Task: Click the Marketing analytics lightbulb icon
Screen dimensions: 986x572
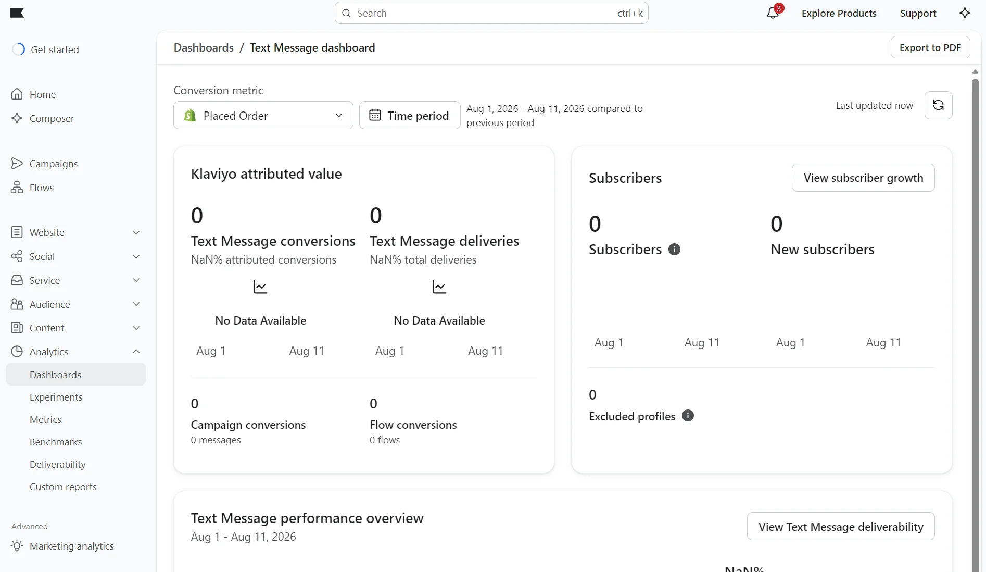Action: coord(17,546)
